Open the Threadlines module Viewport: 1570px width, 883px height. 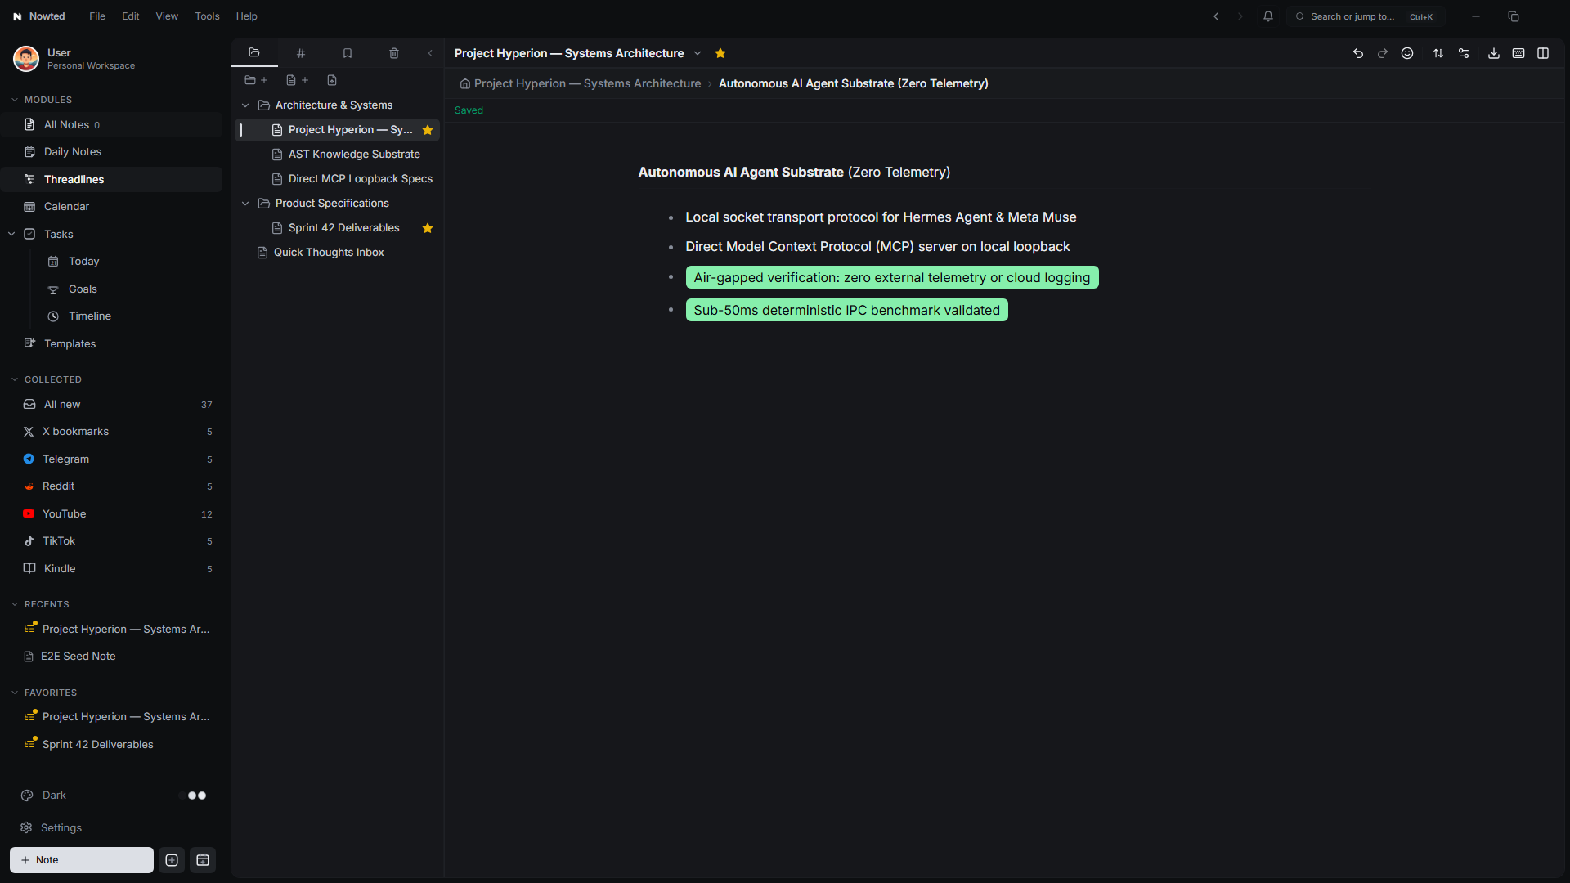pos(111,179)
